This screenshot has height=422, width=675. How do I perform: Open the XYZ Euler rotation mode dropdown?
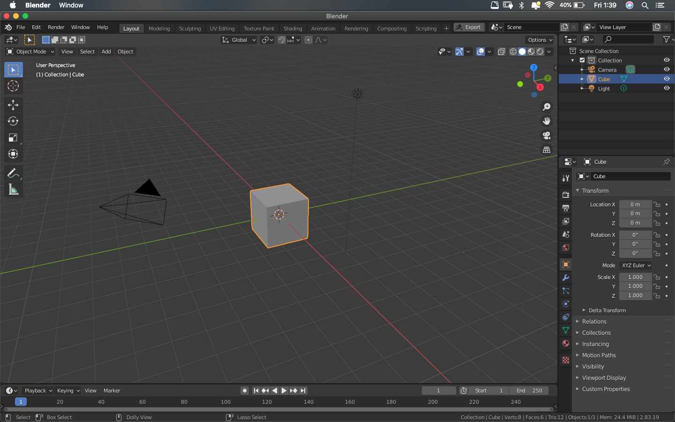point(636,265)
